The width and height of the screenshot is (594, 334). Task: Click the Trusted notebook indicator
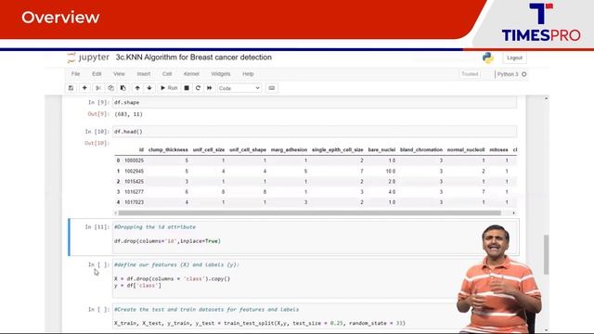click(470, 74)
